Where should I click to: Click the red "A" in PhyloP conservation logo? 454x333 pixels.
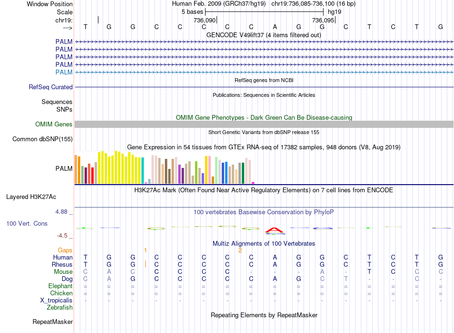[x=275, y=230]
